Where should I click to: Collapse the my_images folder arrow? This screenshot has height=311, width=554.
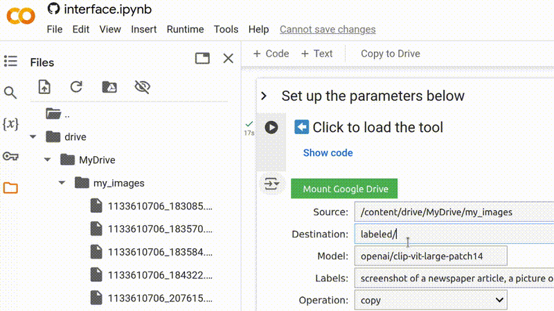click(62, 183)
